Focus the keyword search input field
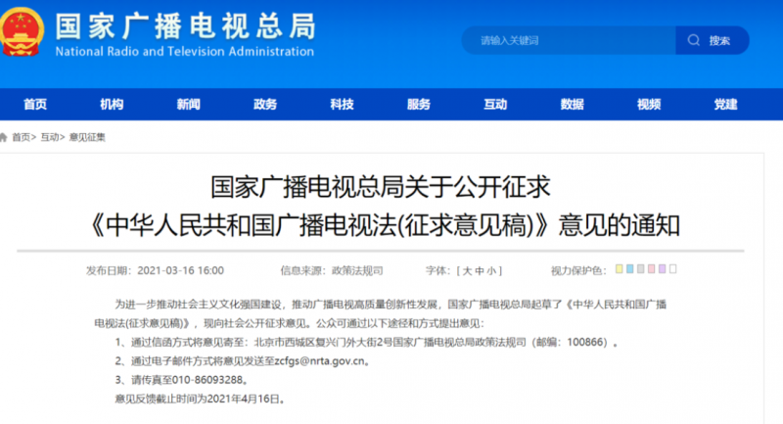 coord(568,41)
